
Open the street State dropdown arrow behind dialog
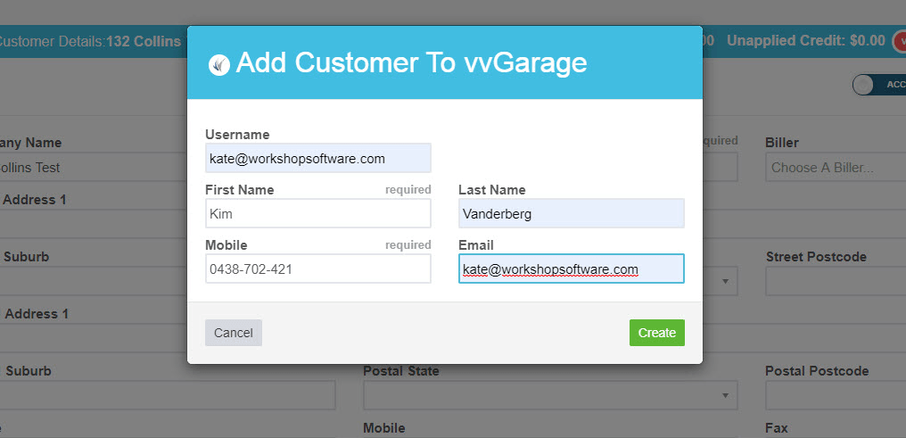(x=725, y=281)
